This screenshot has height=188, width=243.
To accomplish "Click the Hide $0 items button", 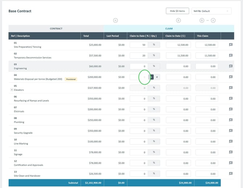I will [x=177, y=11].
